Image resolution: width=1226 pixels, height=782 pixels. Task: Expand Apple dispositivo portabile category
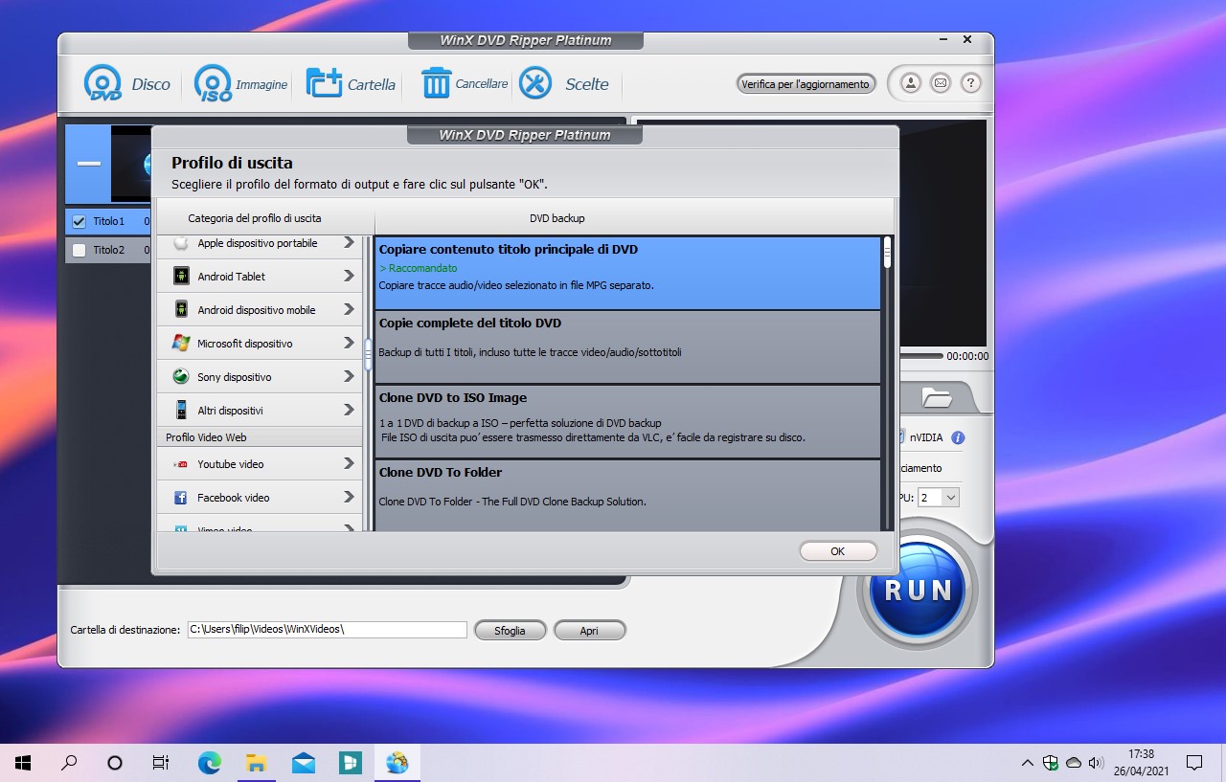pos(349,243)
